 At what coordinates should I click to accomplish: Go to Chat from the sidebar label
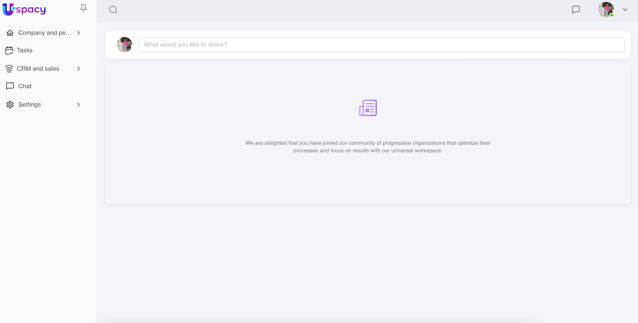(x=25, y=86)
